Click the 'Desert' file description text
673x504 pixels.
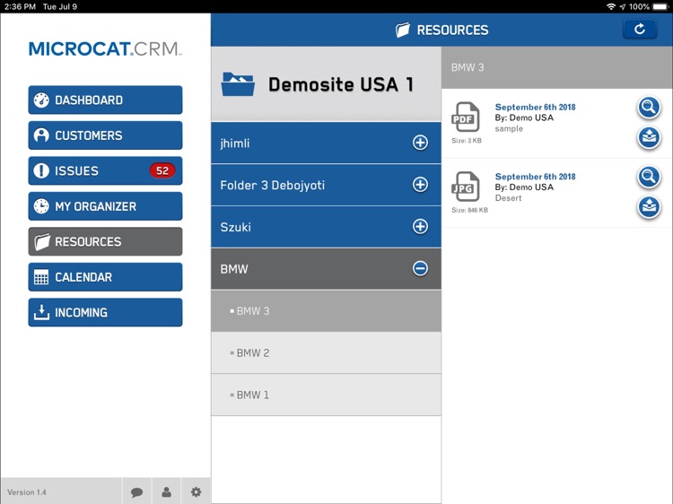click(508, 198)
